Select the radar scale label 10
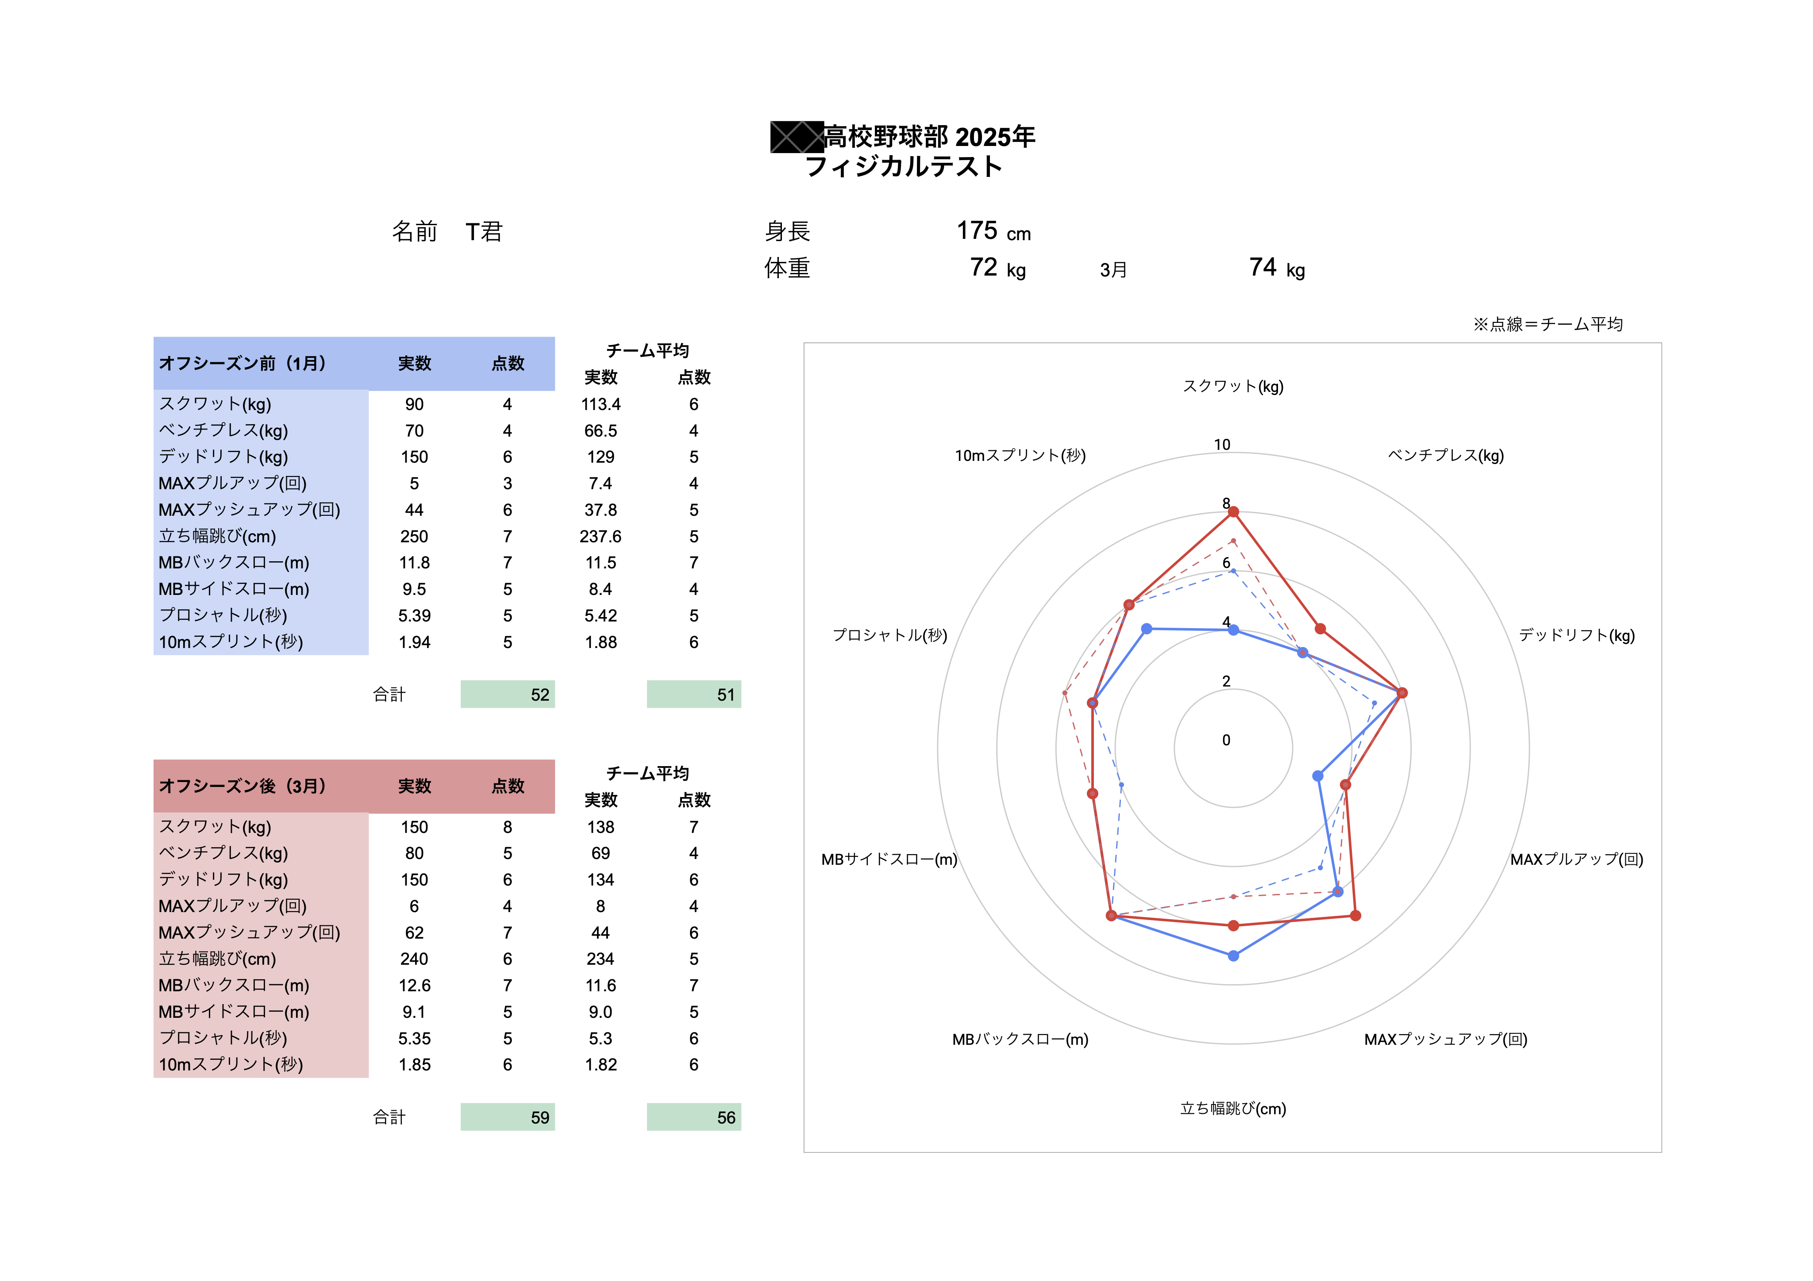This screenshot has height=1281, width=1813. tap(1221, 445)
